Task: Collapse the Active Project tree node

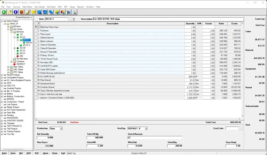Action: pyautogui.click(x=2, y=21)
